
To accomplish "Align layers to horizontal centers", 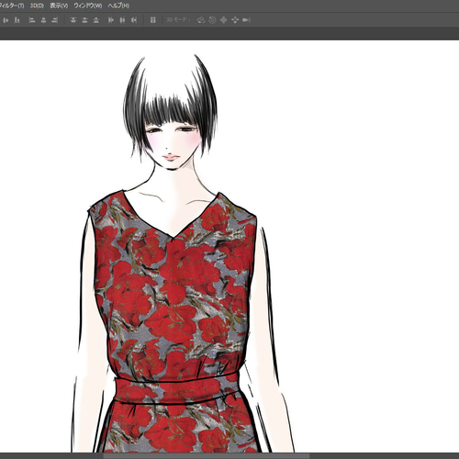I will coord(43,20).
